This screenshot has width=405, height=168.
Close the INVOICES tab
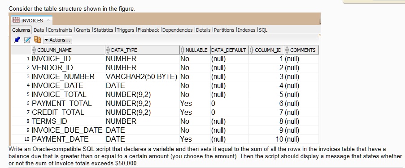pyautogui.click(x=48, y=20)
